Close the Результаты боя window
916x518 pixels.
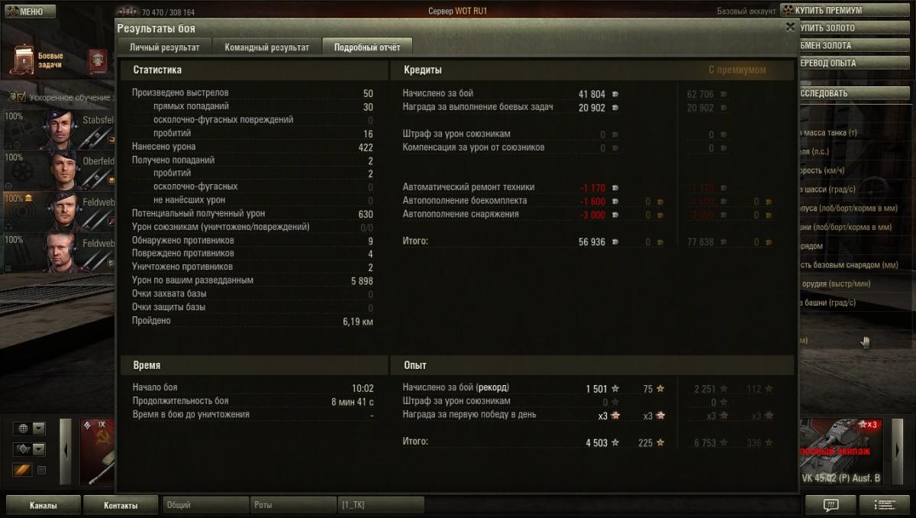click(x=790, y=26)
